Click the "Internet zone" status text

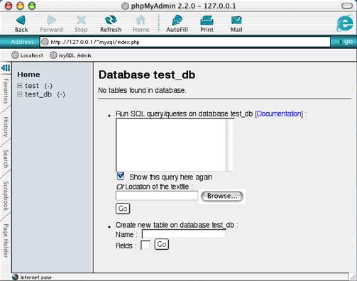(35, 277)
